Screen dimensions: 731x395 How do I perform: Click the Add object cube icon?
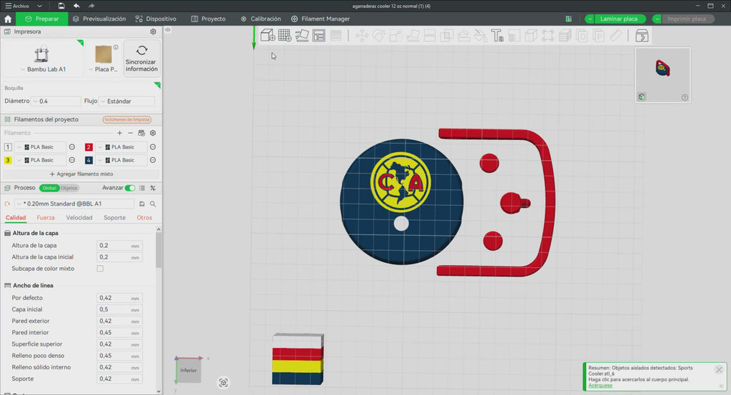[x=267, y=36]
